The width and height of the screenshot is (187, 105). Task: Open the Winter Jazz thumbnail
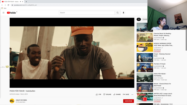pos(145,97)
